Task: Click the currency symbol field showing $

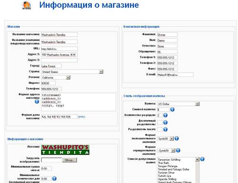Action: coord(163,109)
